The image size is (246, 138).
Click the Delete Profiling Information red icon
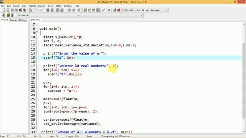pos(119,10)
